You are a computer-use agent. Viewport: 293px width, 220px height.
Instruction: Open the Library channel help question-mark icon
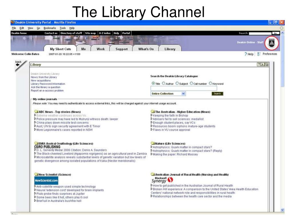click(259, 64)
